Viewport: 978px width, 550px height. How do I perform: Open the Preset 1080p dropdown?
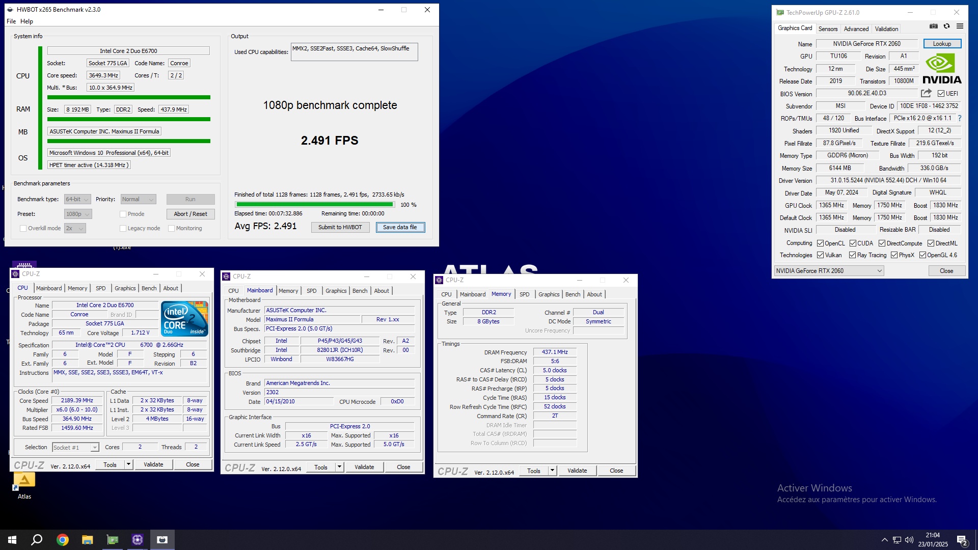point(78,214)
